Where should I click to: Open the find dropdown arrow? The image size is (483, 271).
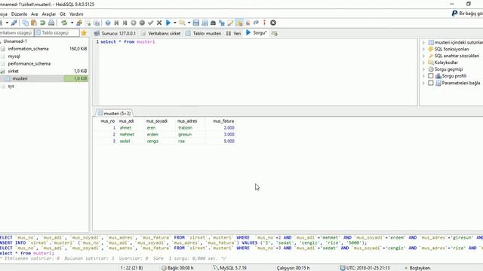(x=189, y=23)
